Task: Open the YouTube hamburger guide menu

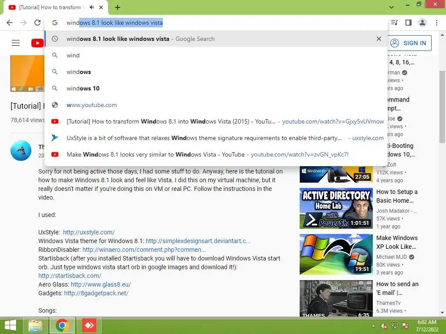Action: click(x=16, y=43)
